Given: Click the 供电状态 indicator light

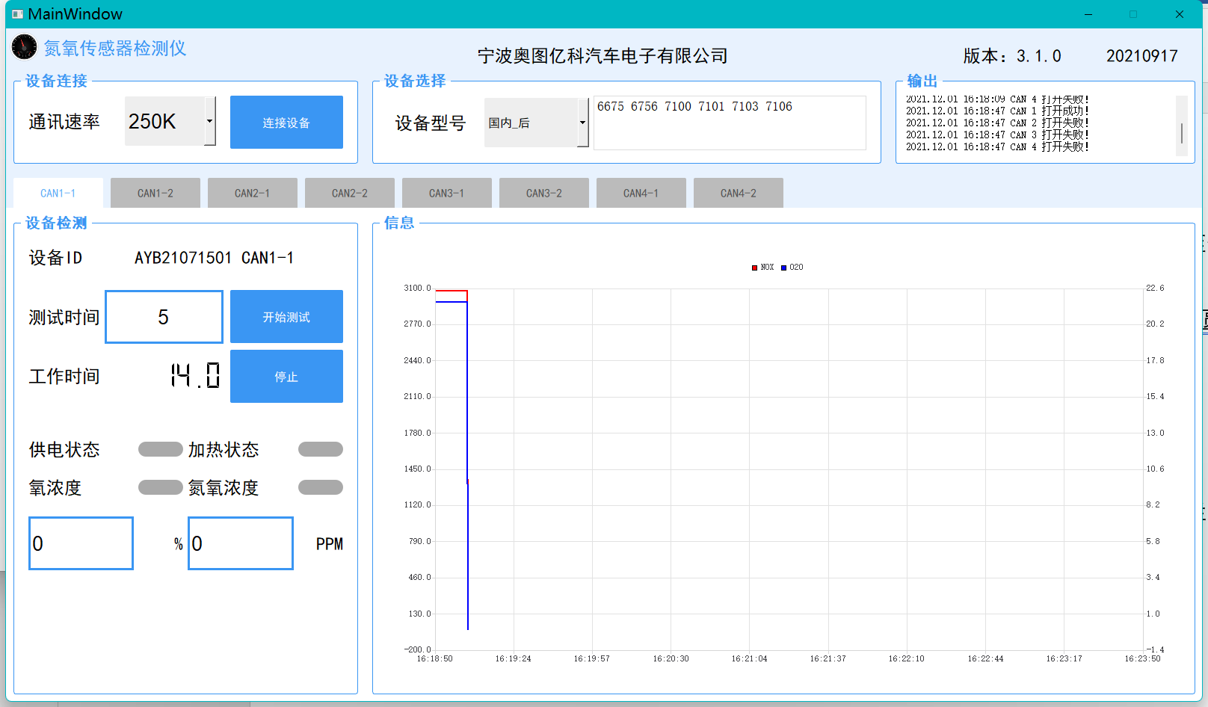Looking at the screenshot, I should click(x=160, y=449).
